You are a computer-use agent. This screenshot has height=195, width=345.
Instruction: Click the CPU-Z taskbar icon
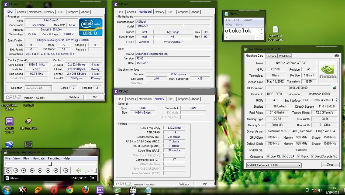(101, 190)
